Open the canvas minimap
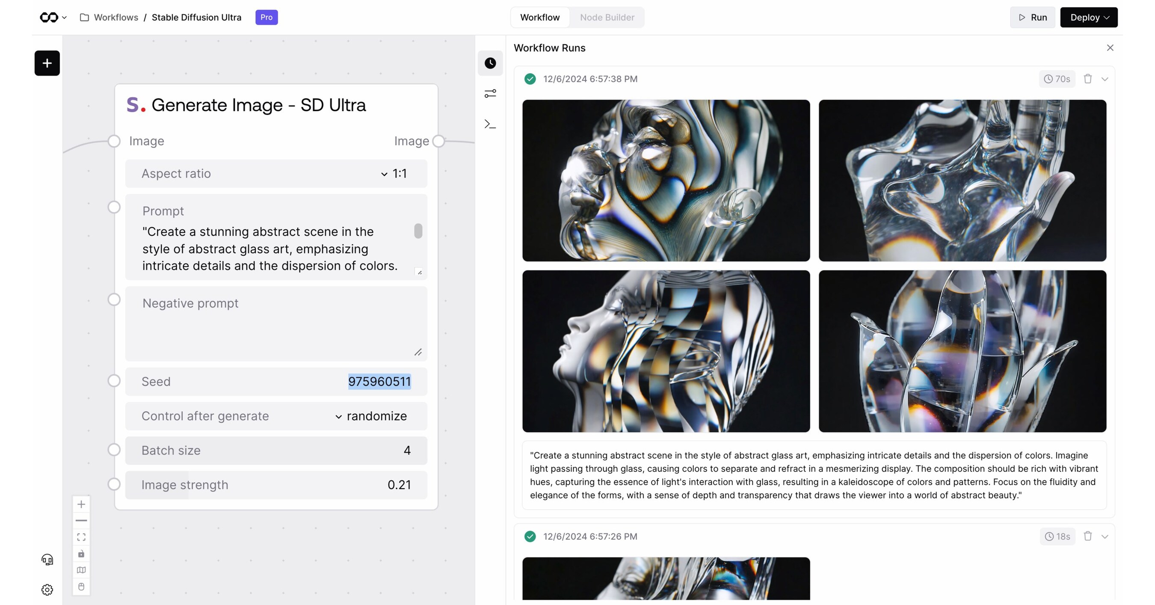Image resolution: width=1155 pixels, height=605 pixels. tap(81, 570)
